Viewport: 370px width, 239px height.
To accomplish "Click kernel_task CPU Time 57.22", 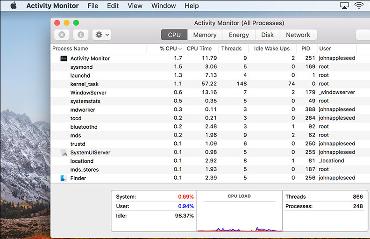I will point(209,84).
